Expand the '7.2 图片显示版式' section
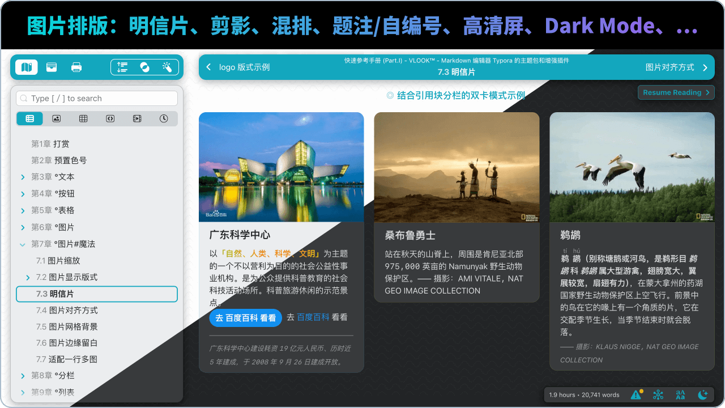 28,278
